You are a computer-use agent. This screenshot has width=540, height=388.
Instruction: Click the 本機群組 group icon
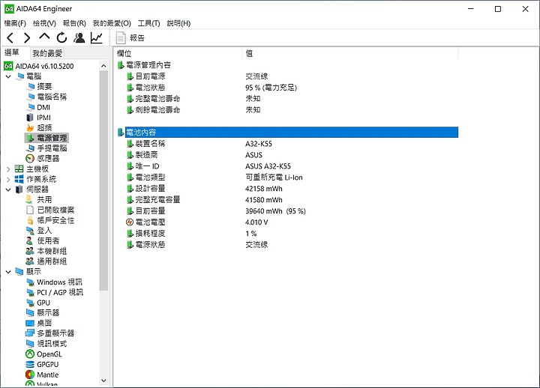point(30,251)
